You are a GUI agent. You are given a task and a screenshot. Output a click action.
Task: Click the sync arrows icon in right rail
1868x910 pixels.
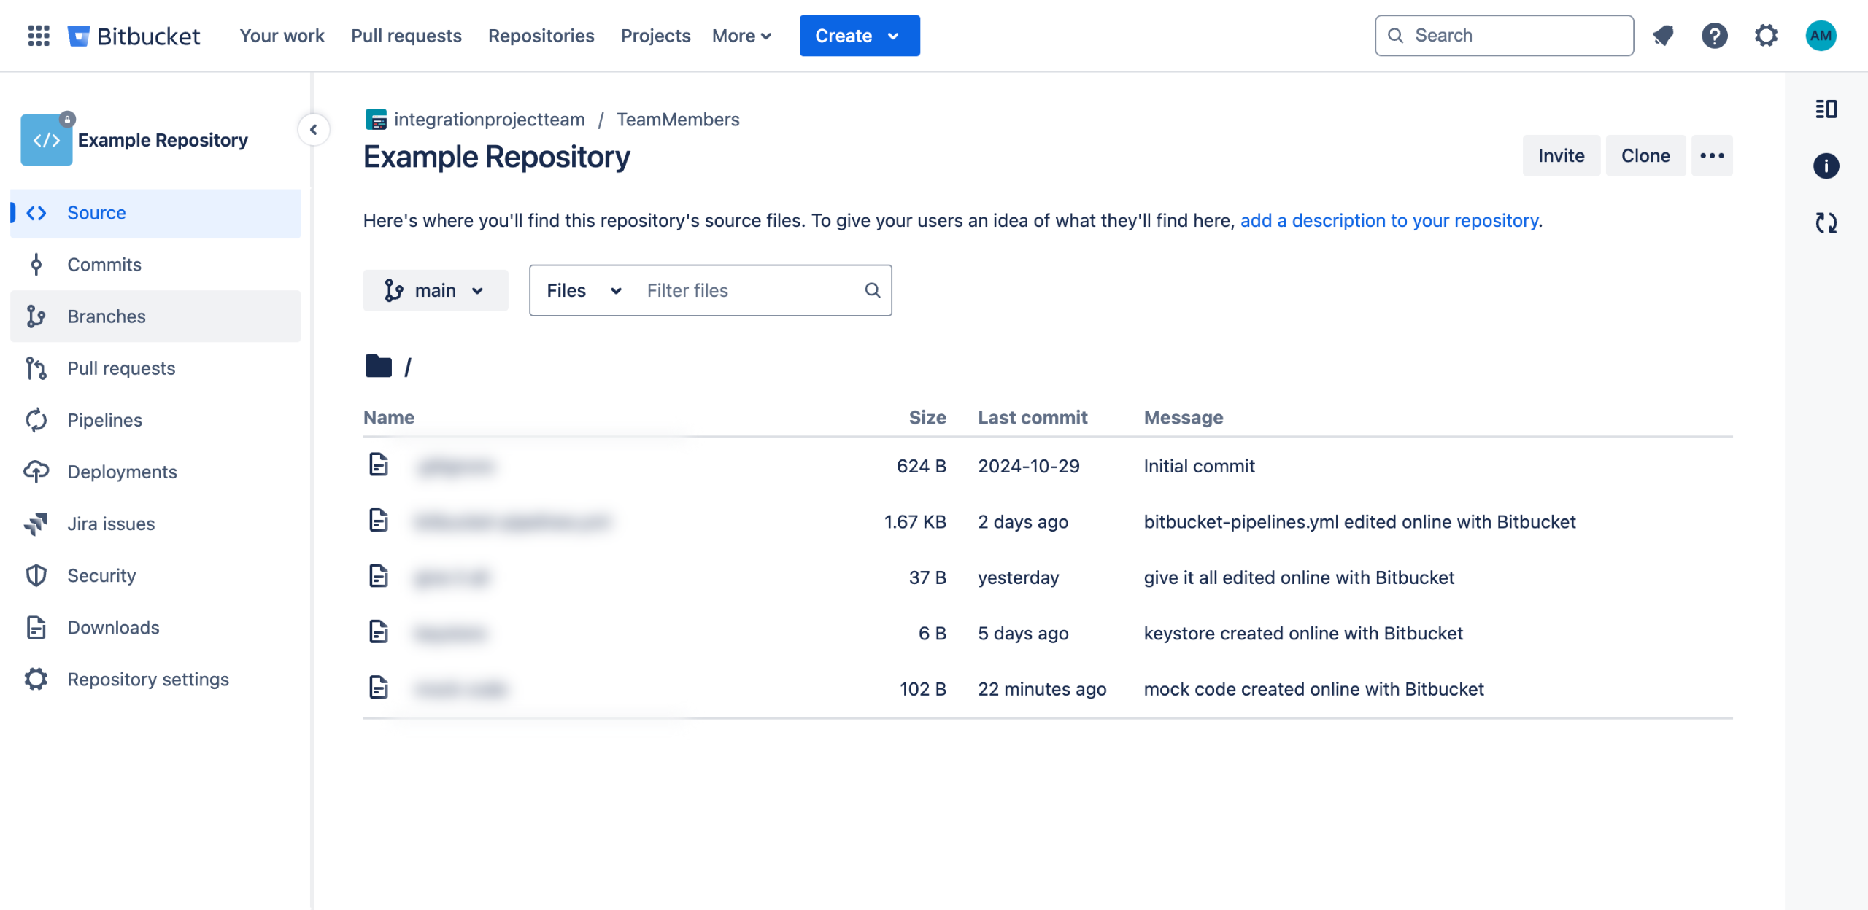pos(1826,223)
